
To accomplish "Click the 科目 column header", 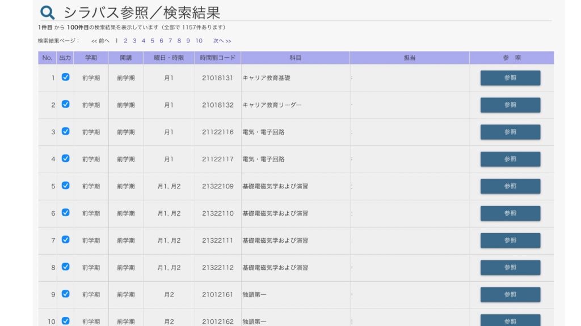I will (295, 58).
